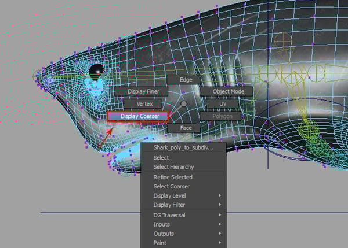Select UV component mode
Image resolution: width=348 pixels, height=248 pixels.
click(222, 103)
